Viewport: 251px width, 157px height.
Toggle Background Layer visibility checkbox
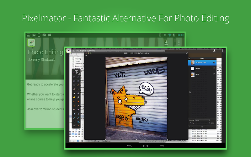click(x=214, y=62)
